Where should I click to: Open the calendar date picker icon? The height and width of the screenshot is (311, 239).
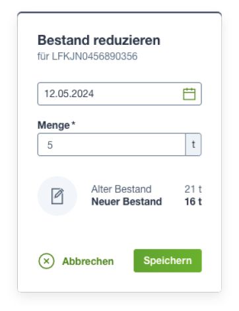point(189,94)
